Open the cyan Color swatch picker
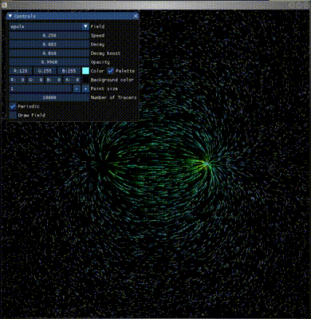311x319 pixels. click(85, 71)
